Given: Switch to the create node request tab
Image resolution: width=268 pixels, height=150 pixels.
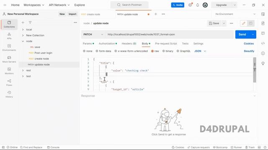Looking at the screenshot, I should tap(98, 14).
